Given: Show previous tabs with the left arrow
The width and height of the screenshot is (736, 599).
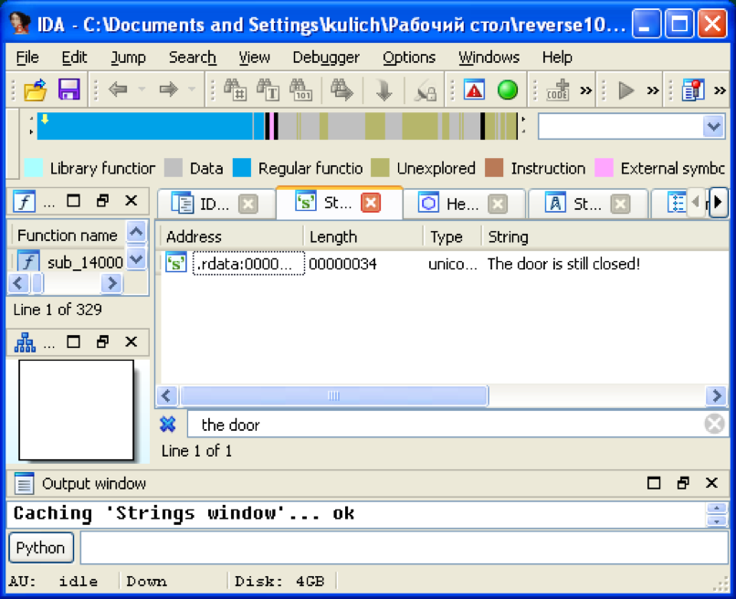Looking at the screenshot, I should pyautogui.click(x=696, y=203).
